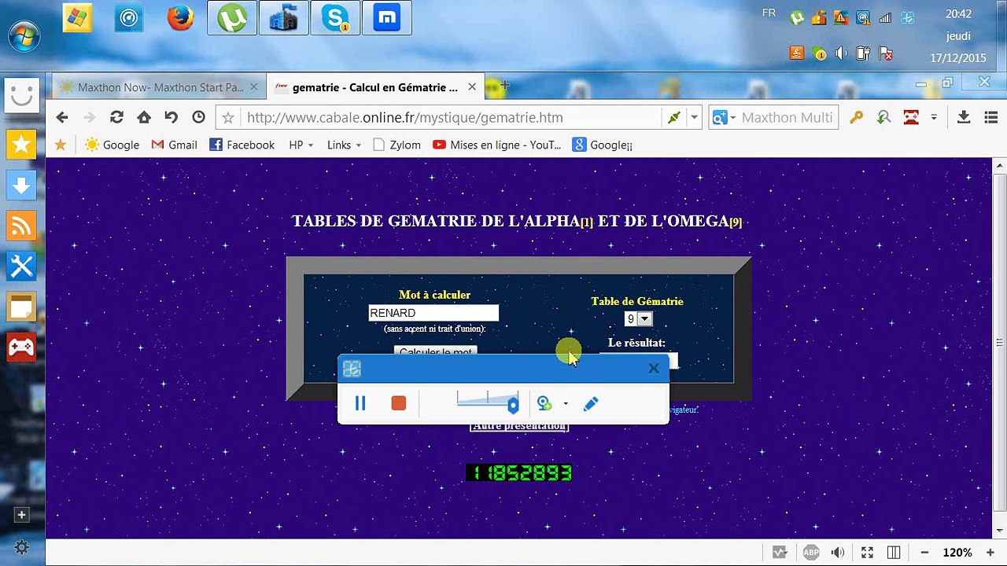Reset the 120% zoom level

click(957, 553)
